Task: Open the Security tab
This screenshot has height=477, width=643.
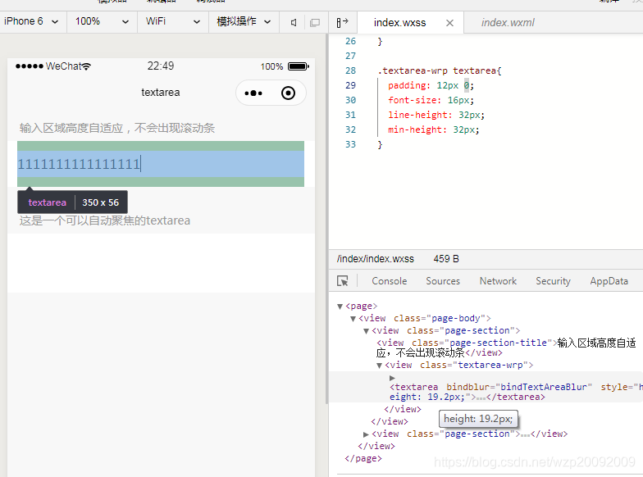Action: 553,280
